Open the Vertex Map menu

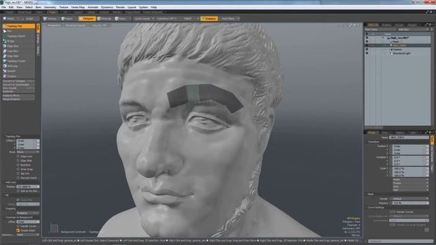point(78,7)
